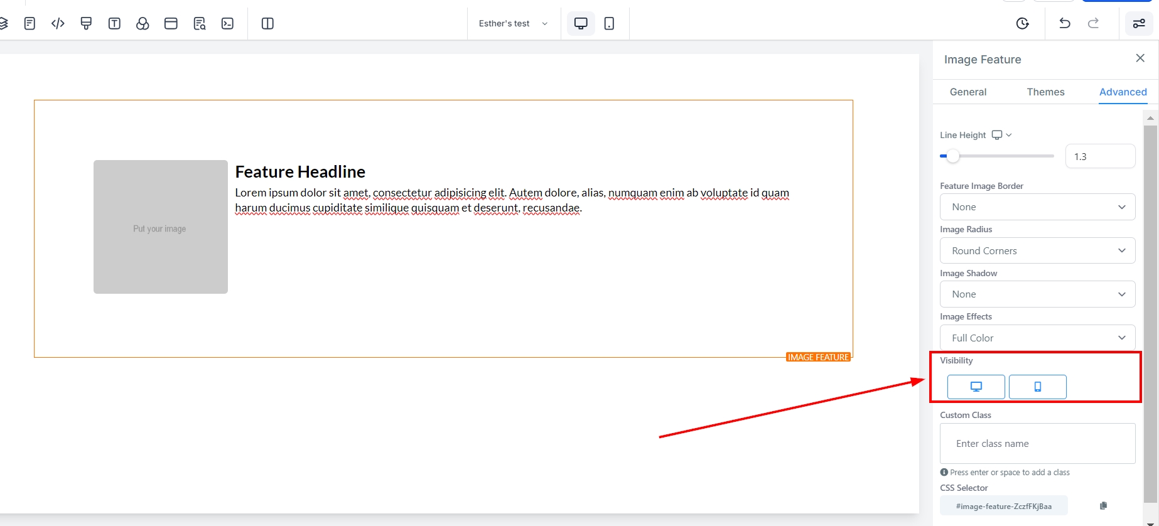Open the typography T icon
This screenshot has width=1159, height=526.
tap(114, 24)
